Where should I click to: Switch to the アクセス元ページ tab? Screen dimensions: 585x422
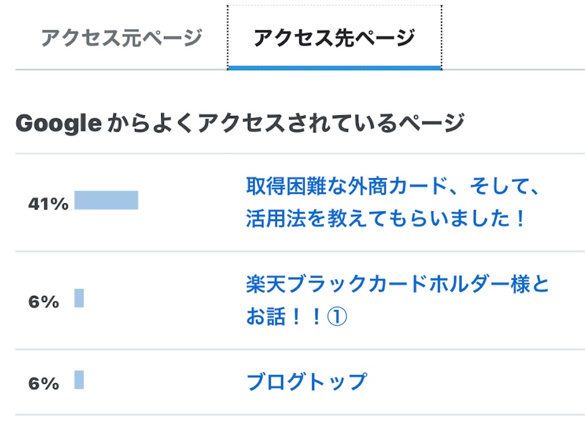coord(121,38)
